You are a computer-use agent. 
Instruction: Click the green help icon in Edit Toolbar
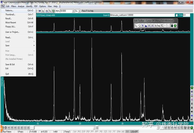[175, 26]
